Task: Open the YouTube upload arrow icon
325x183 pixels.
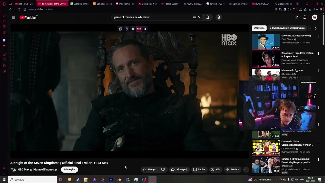Action: point(297,17)
